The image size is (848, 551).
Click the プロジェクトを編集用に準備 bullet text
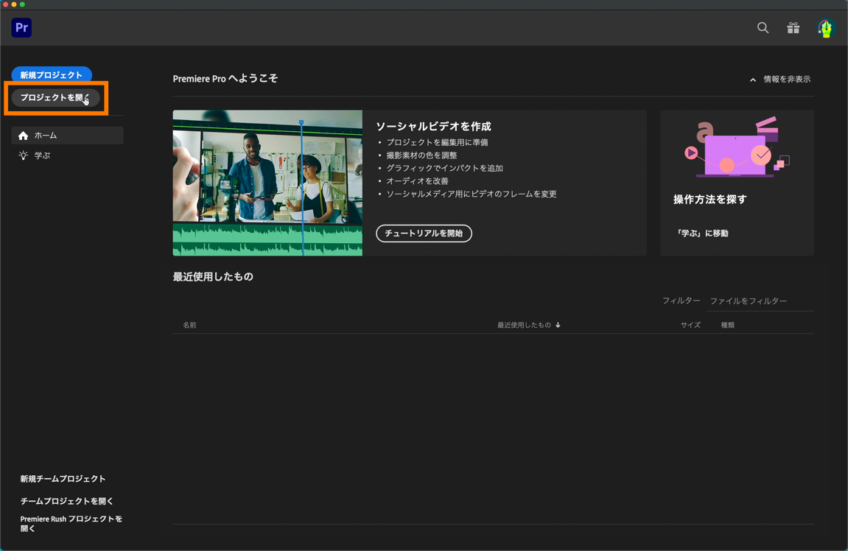click(437, 142)
